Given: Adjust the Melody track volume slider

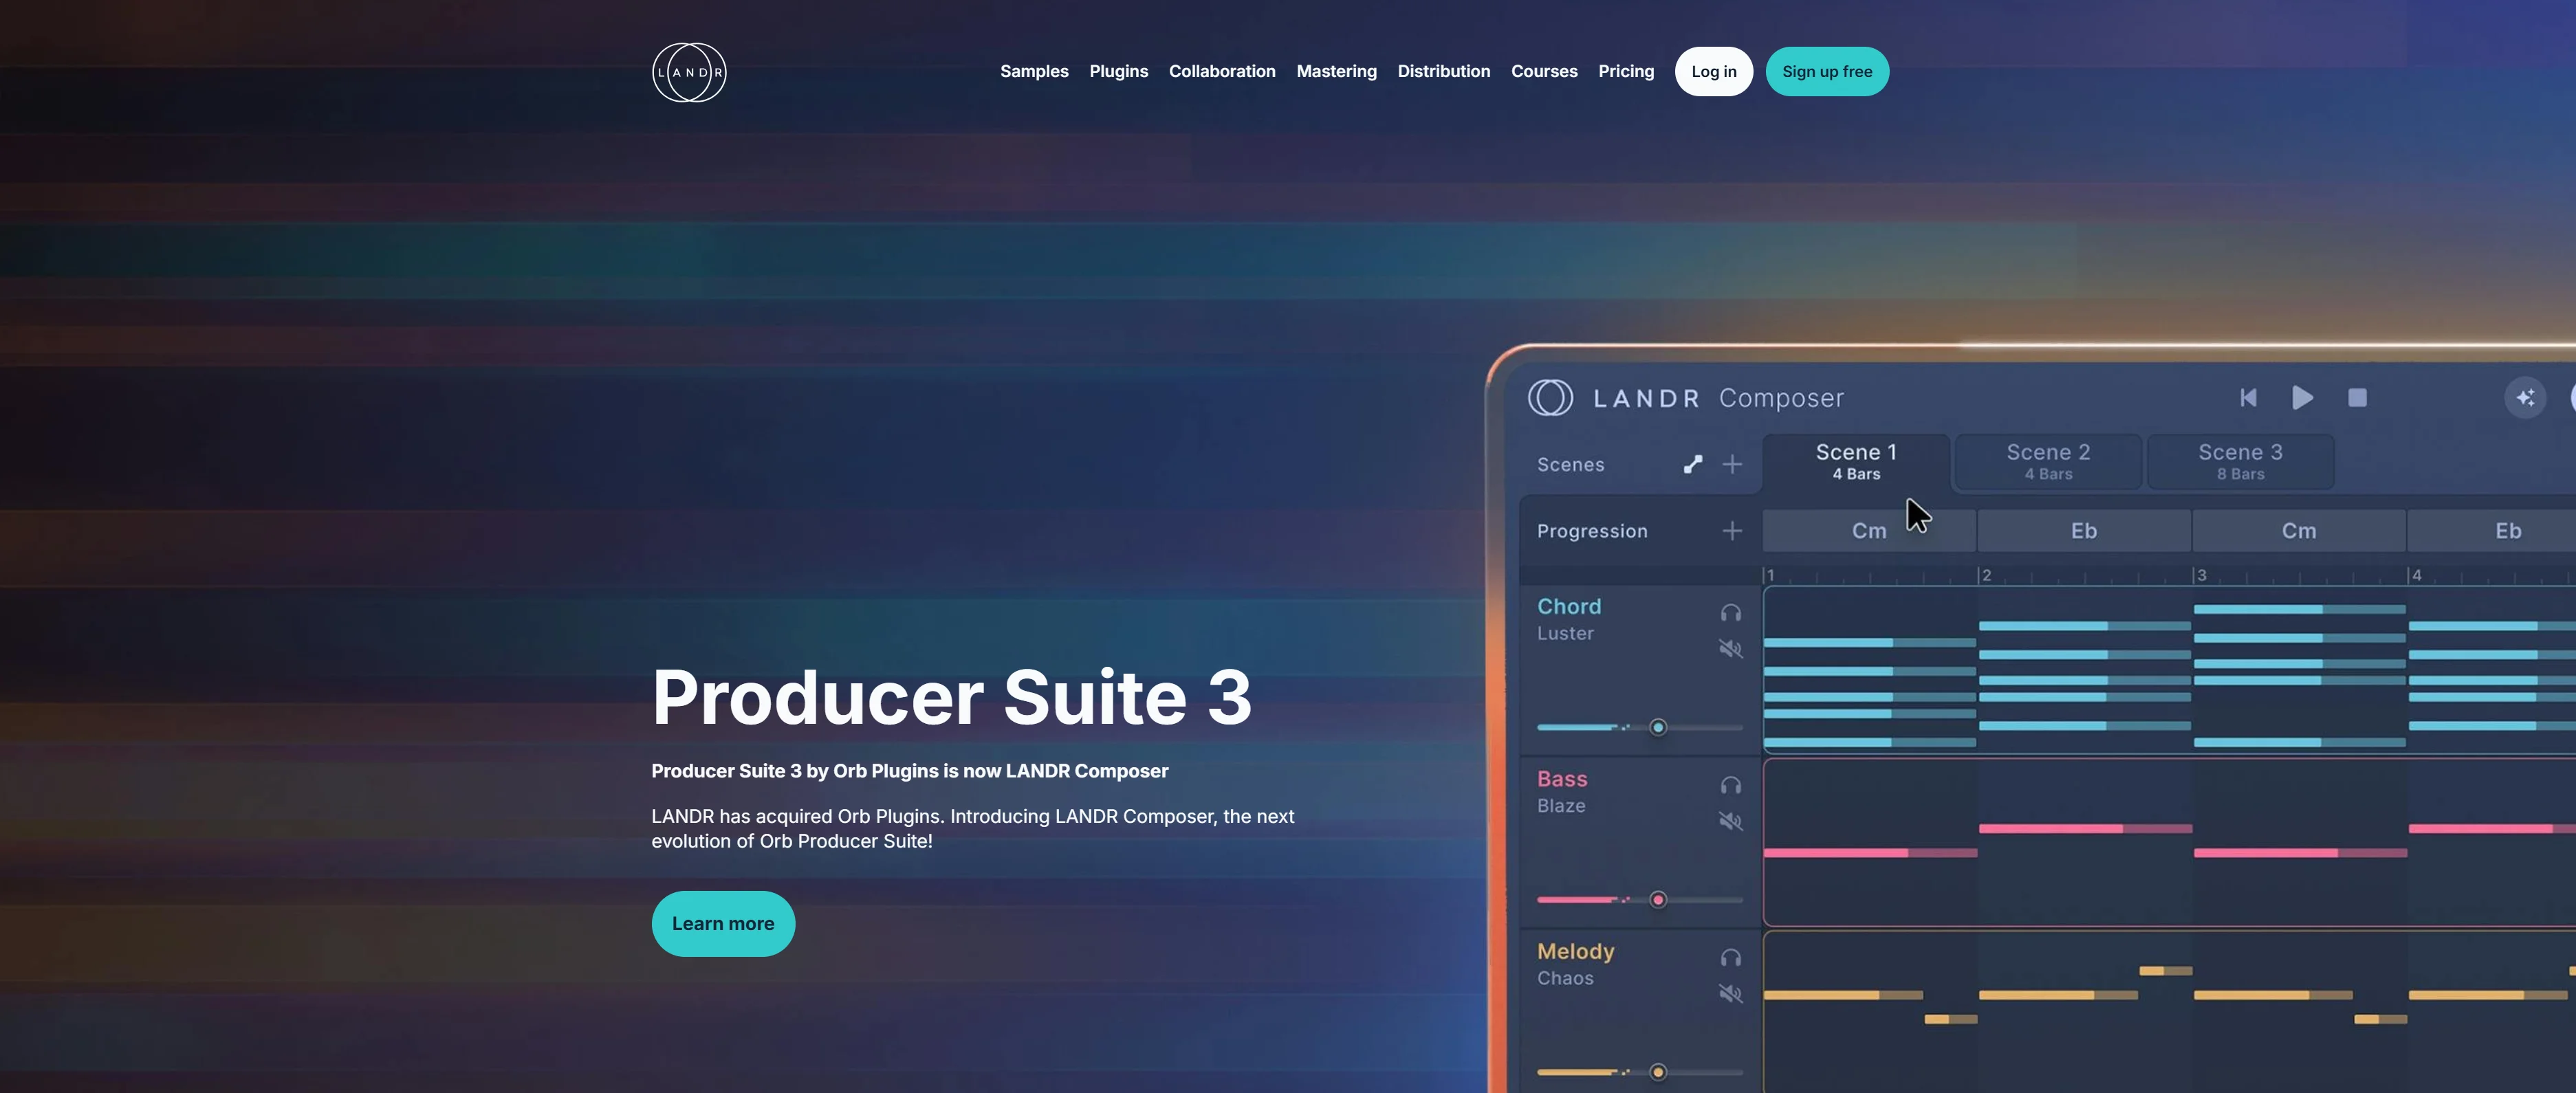Looking at the screenshot, I should point(1639,1072).
